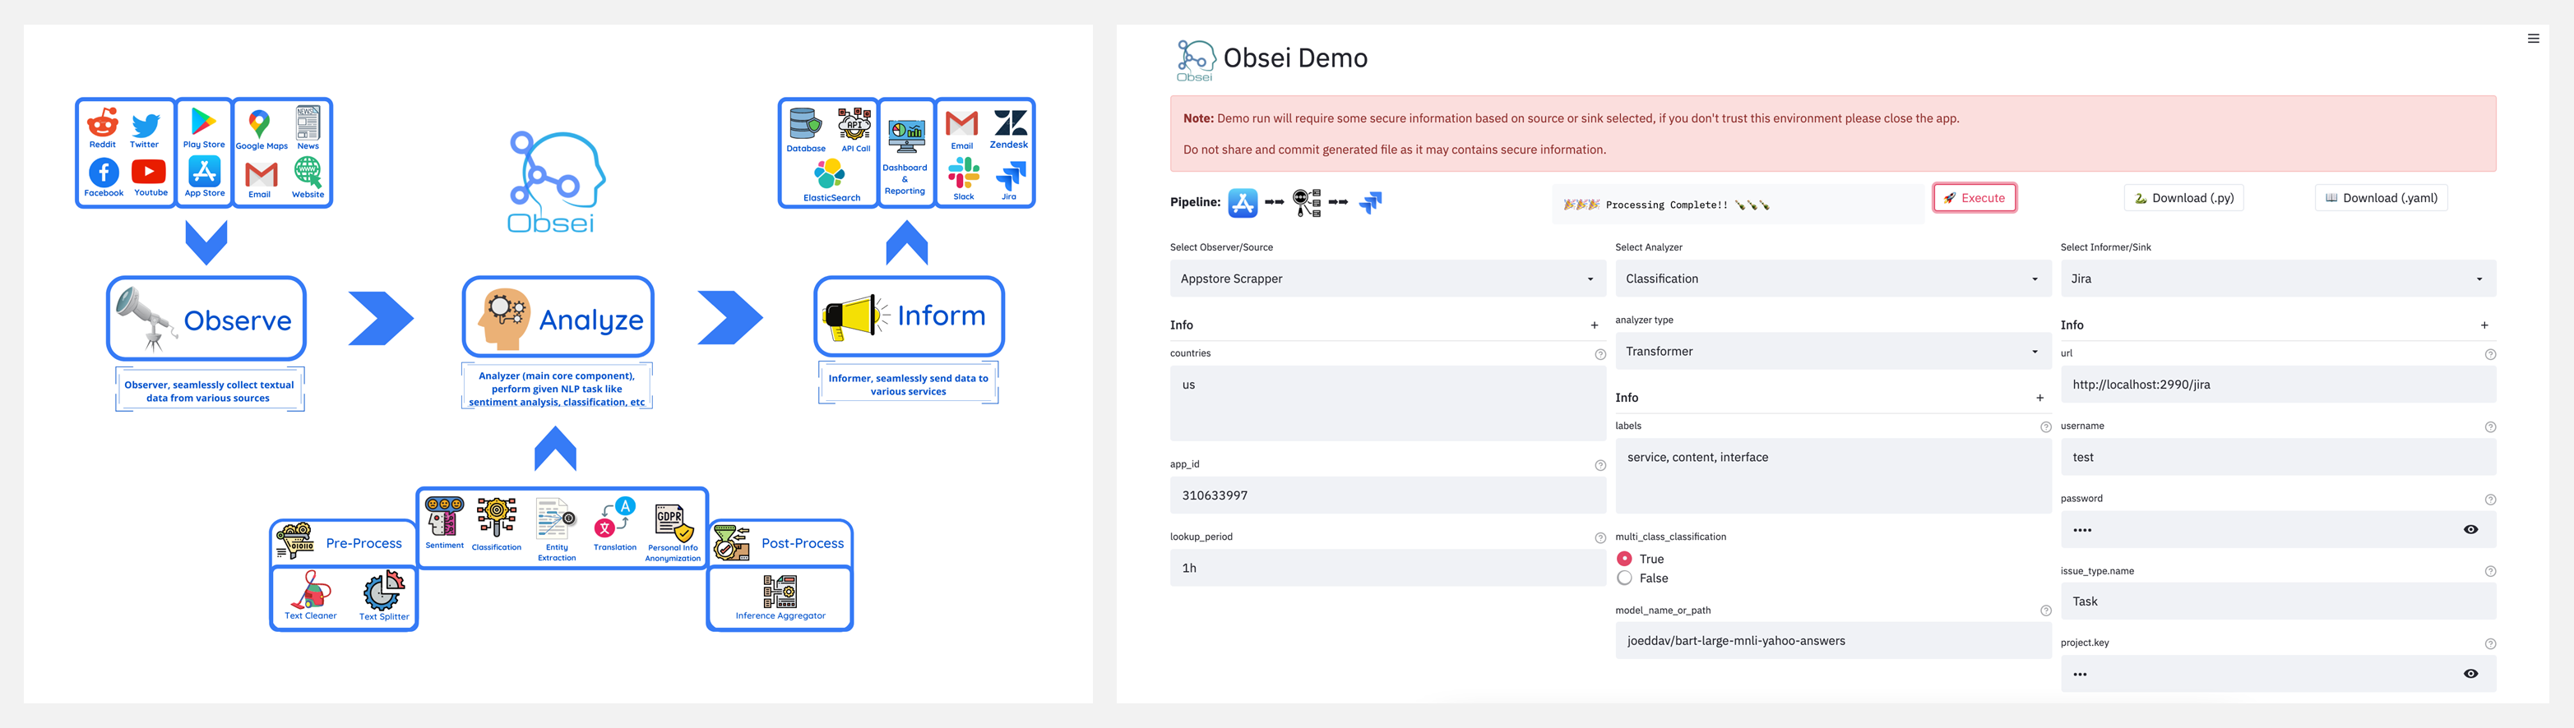
Task: Click the Observe box in diagram
Action: click(x=206, y=319)
